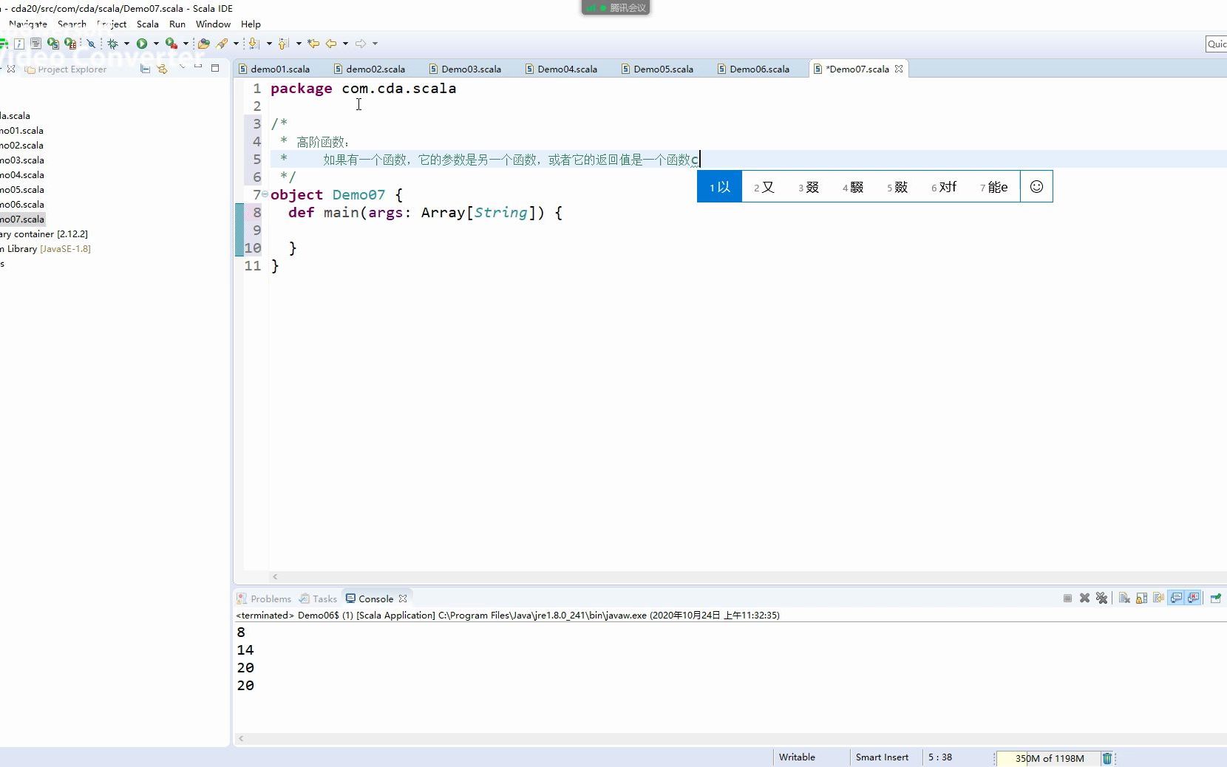Open the Help menu

(251, 24)
